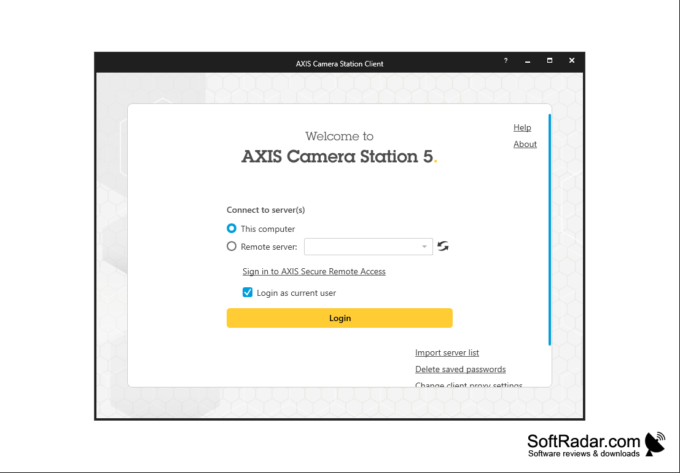
Task: Click Import server list link
Action: [x=447, y=352]
